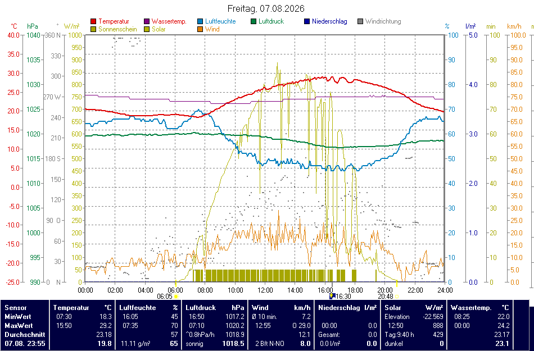Click the blue % axis unit label

(447, 26)
